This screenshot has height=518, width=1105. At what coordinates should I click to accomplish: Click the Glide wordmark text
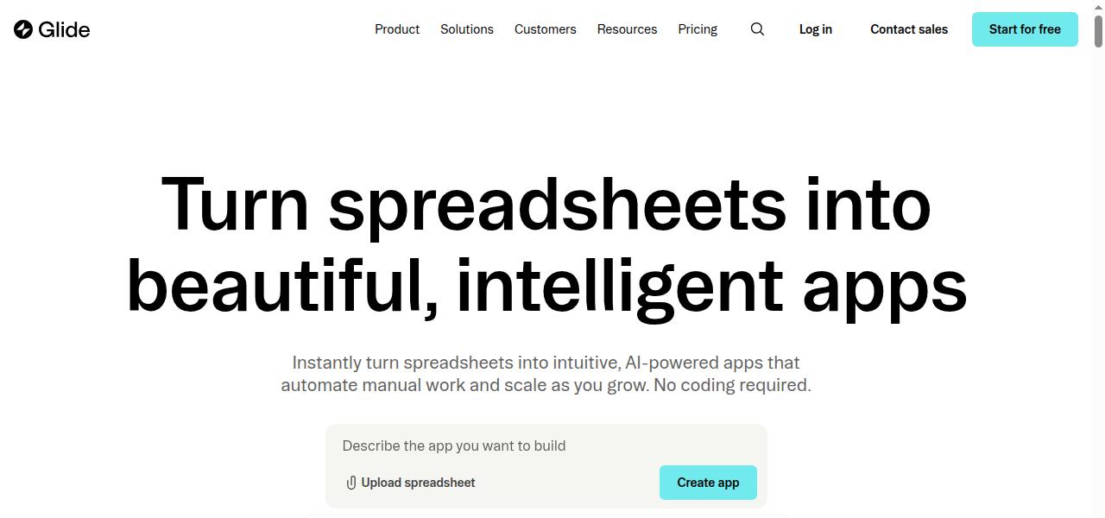pos(65,29)
